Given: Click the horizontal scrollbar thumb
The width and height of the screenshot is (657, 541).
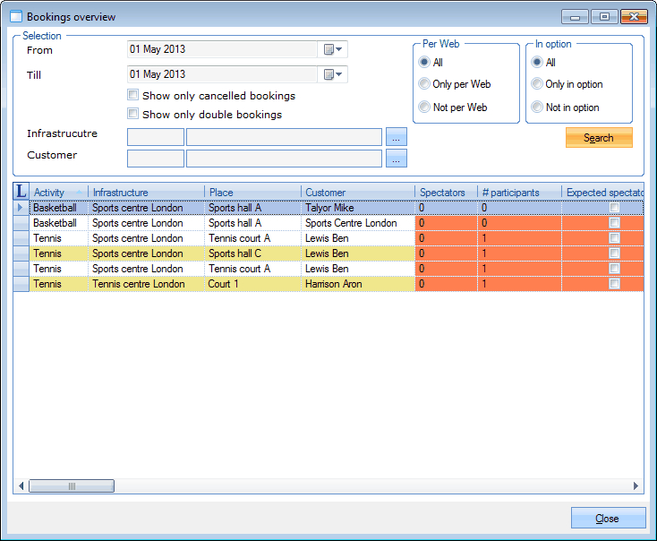Looking at the screenshot, I should (72, 485).
